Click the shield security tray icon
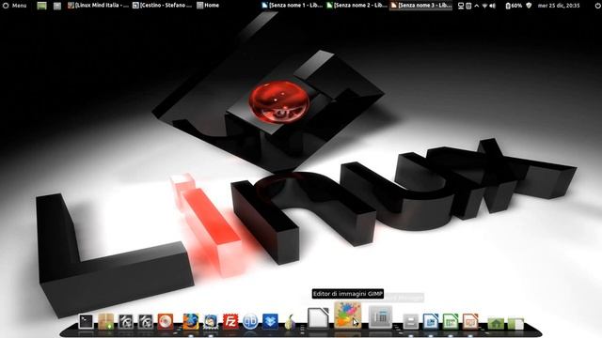 pyautogui.click(x=529, y=6)
